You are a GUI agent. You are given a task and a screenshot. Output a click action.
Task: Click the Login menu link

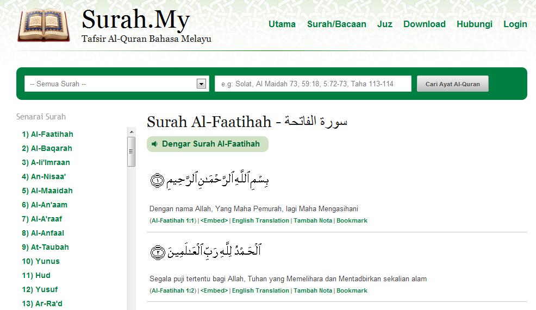pyautogui.click(x=515, y=24)
